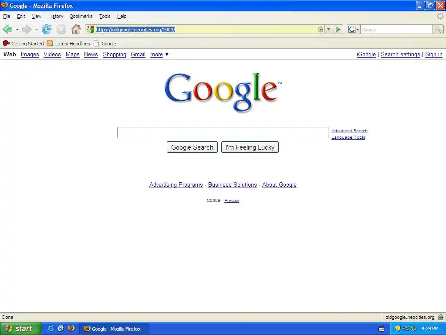The image size is (446, 335).
Task: Click the taskbar clock showing 4:29 PM
Action: [430, 328]
